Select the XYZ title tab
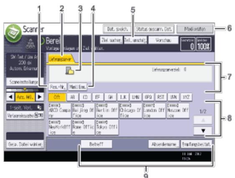 point(186,97)
